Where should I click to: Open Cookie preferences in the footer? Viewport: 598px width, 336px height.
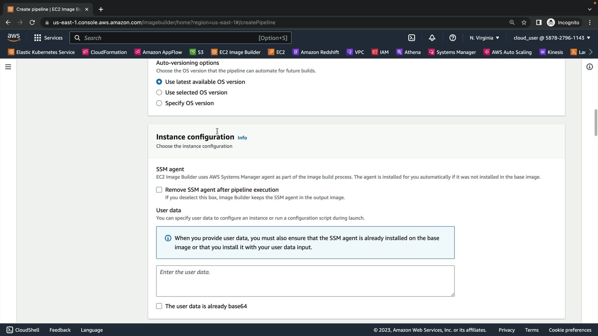[570, 330]
